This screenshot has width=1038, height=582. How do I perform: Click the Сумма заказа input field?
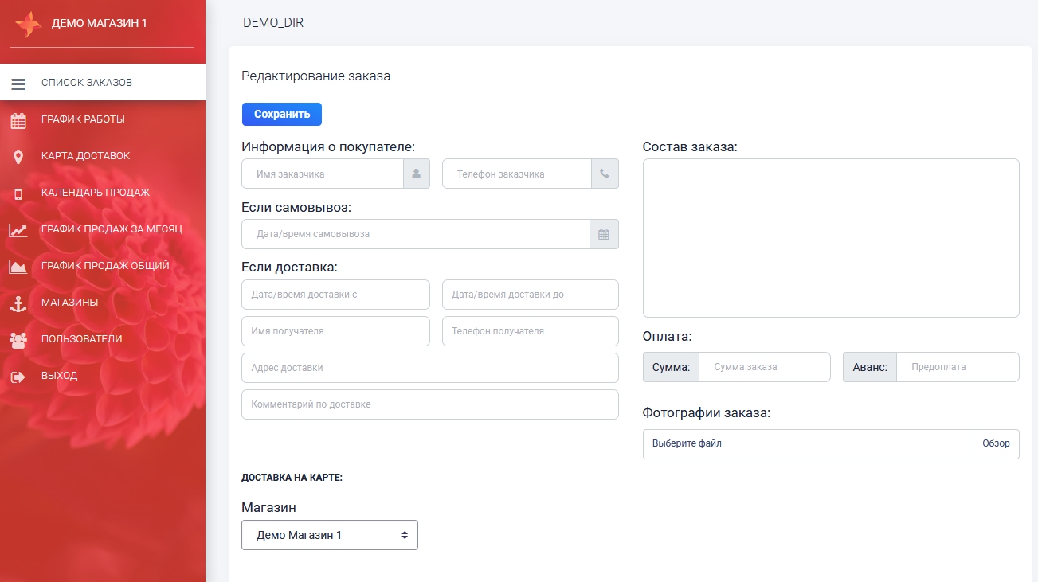pos(764,368)
